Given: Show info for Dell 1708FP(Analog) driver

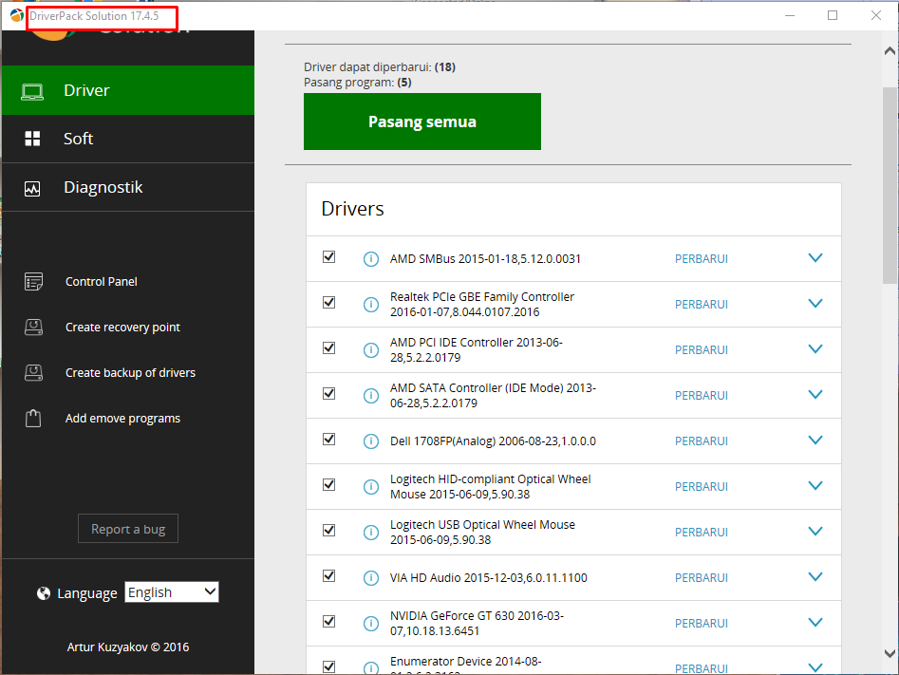Looking at the screenshot, I should (x=371, y=441).
